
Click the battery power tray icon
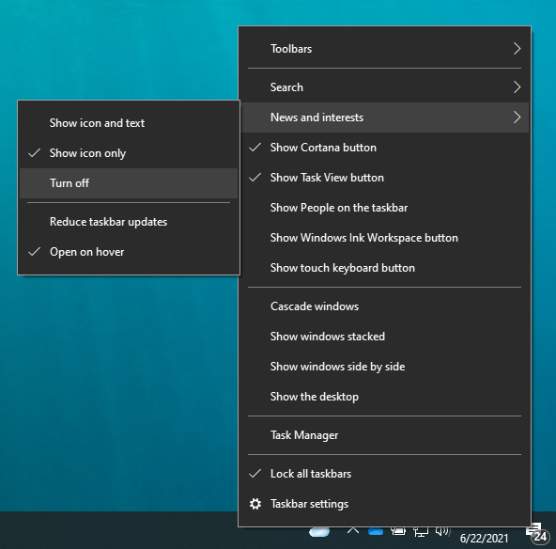(x=398, y=531)
